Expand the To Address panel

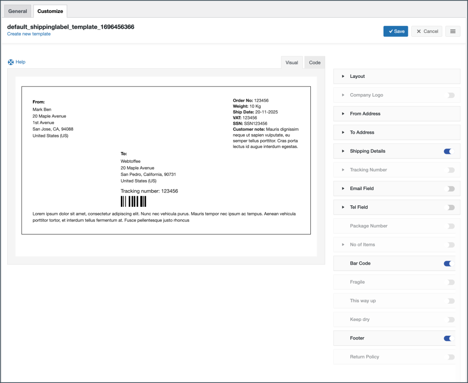click(x=343, y=132)
